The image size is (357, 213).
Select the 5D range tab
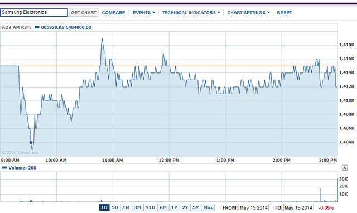pyautogui.click(x=115, y=207)
